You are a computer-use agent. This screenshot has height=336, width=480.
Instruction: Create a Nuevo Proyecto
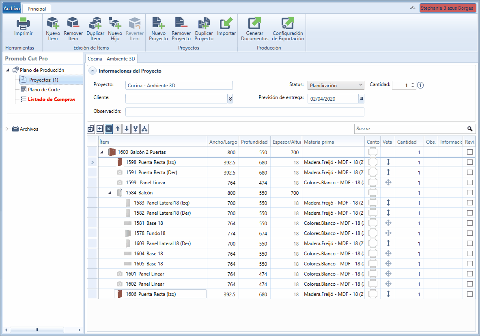tap(158, 29)
